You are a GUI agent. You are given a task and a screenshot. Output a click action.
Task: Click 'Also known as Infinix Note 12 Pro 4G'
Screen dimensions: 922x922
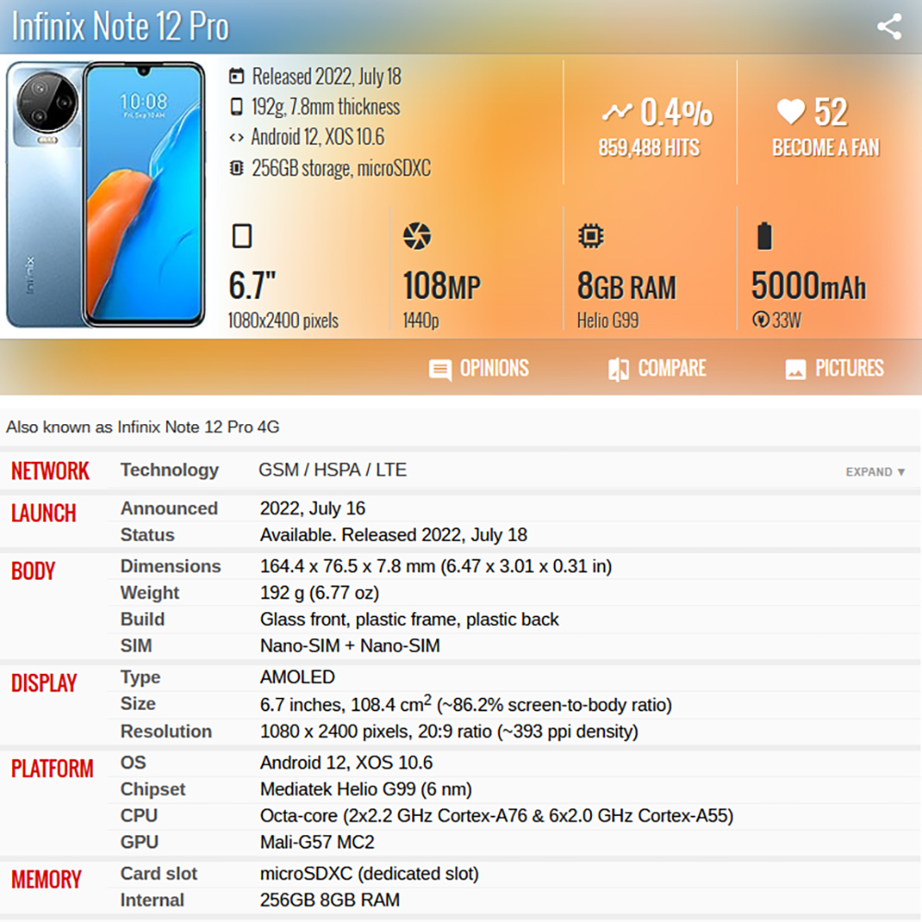(143, 427)
